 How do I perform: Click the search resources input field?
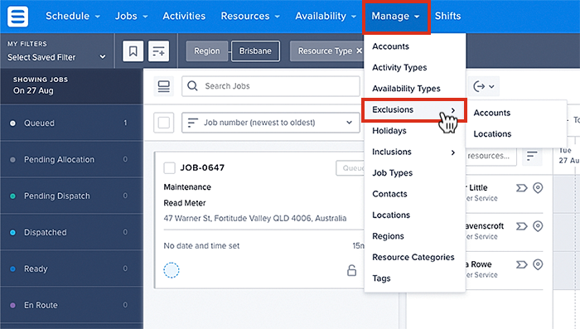[x=491, y=156]
